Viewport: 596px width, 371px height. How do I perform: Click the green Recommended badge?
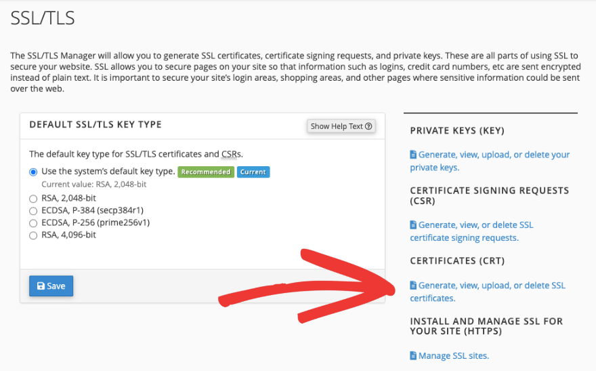tap(206, 172)
